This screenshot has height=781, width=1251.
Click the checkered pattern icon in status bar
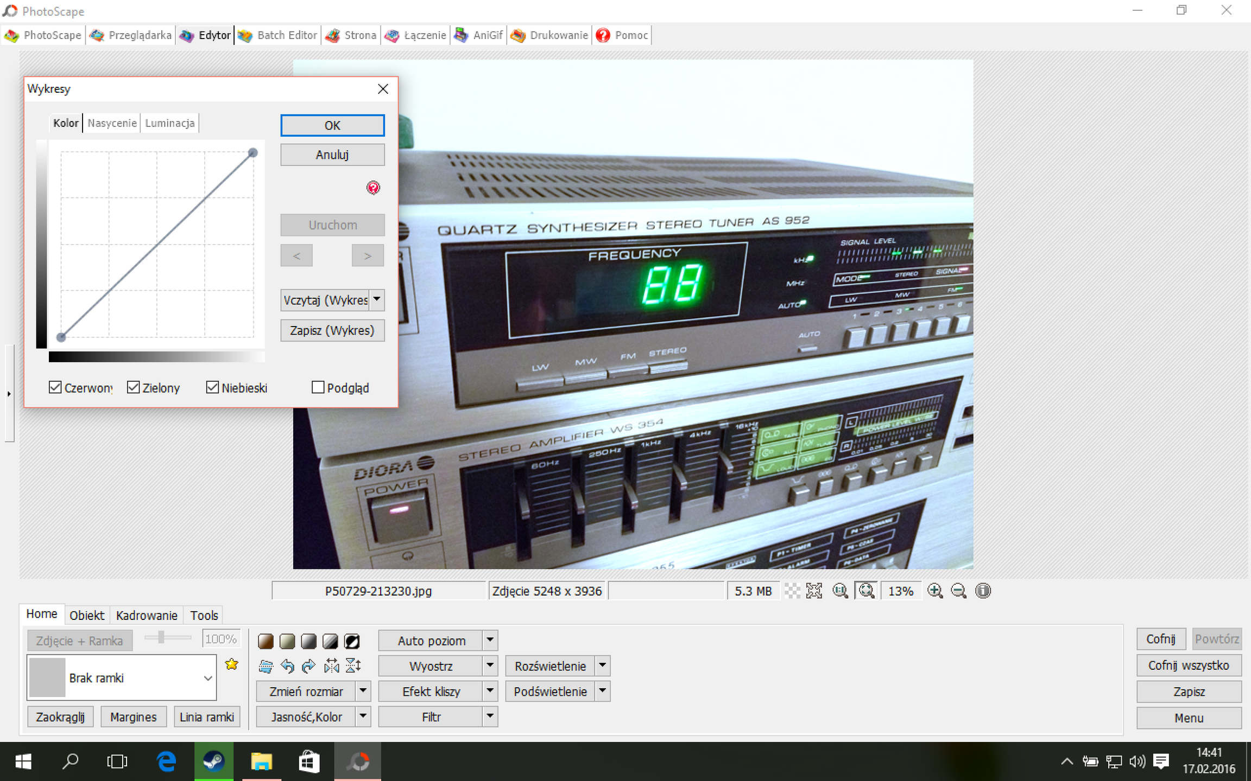(792, 591)
